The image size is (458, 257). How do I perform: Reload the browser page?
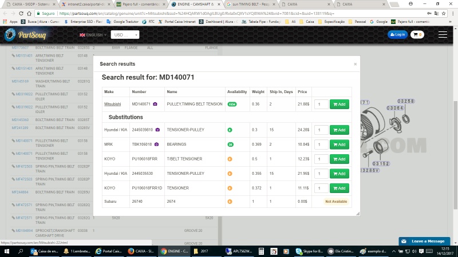tap(21, 13)
